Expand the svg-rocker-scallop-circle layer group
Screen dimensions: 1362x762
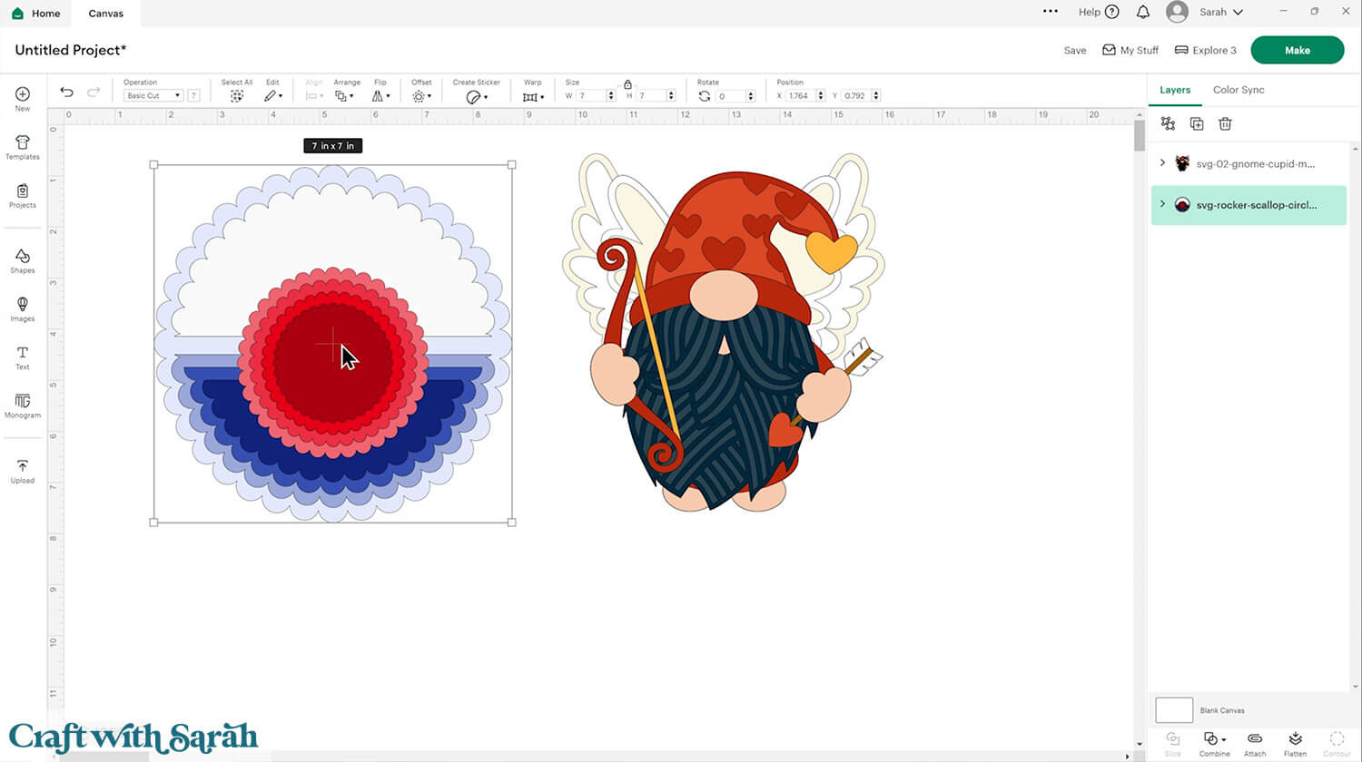(x=1162, y=204)
